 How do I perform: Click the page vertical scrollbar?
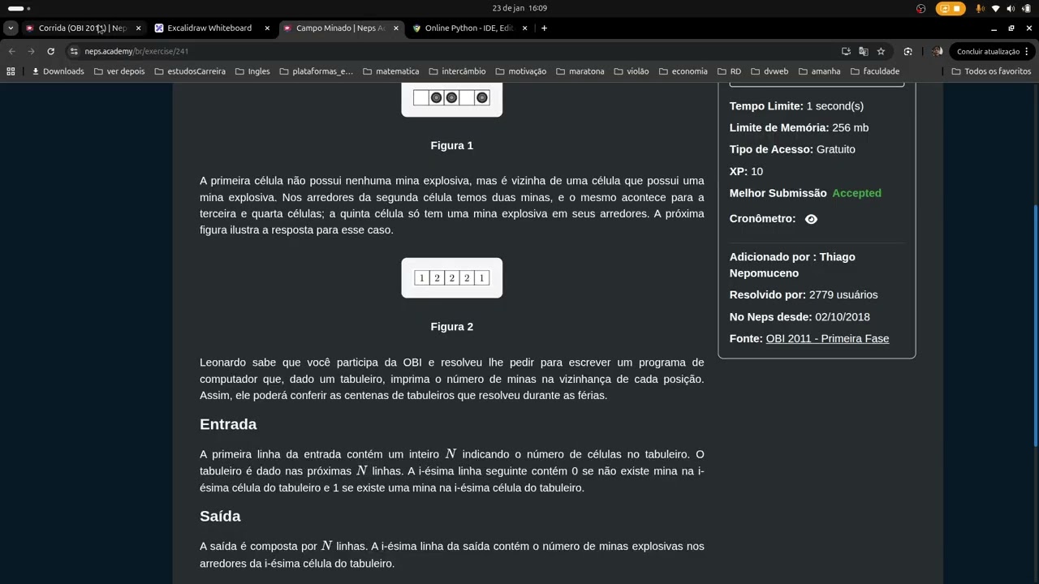coord(1034,324)
